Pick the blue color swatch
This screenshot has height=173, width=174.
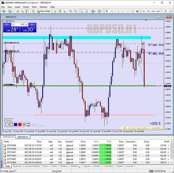[16, 124]
